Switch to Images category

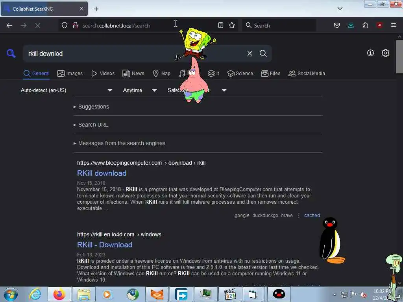70,74
